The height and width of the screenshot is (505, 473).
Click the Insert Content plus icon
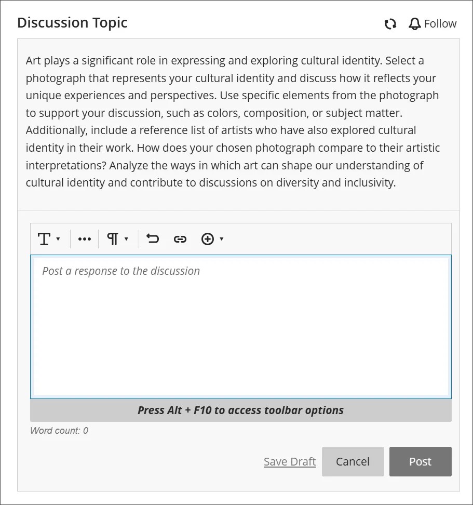(208, 239)
